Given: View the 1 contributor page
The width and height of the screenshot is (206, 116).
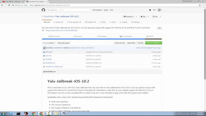Looking at the screenshot, I should [126, 36].
